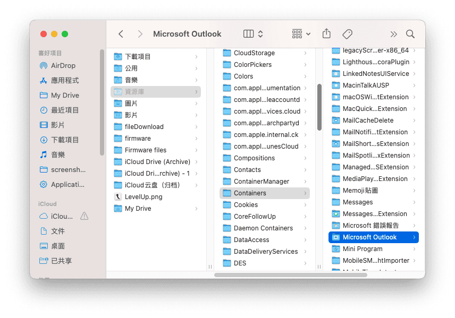Image resolution: width=455 pixels, height=318 pixels.
Task: Click the first column width handle
Action: (210, 267)
